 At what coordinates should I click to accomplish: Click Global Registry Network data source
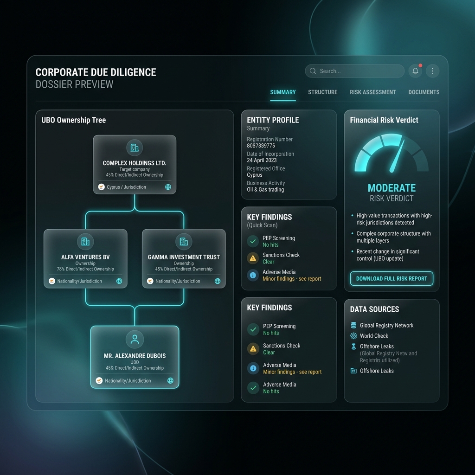click(x=386, y=325)
